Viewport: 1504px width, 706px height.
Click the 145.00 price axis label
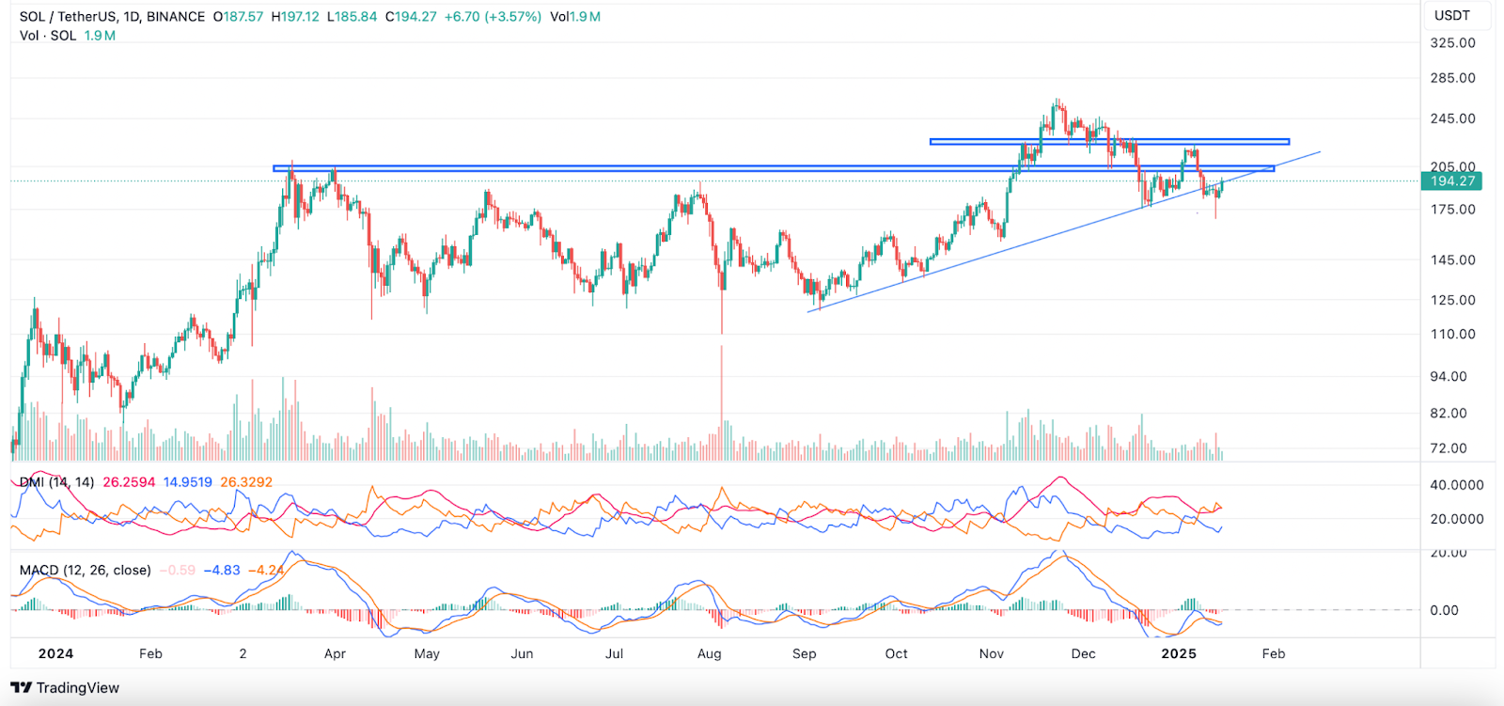(1452, 259)
